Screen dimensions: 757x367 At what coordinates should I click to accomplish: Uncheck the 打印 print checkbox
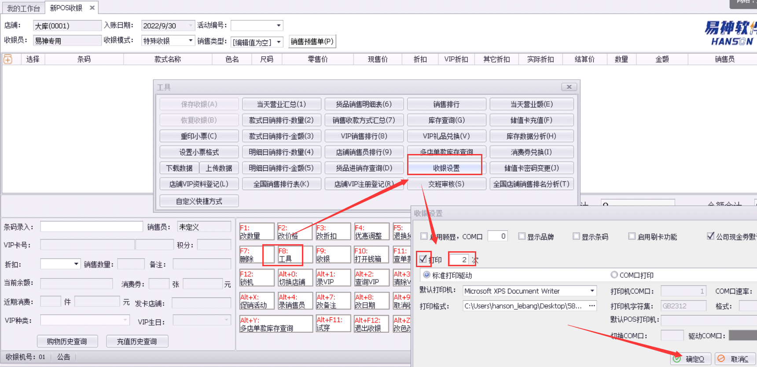[x=423, y=259]
